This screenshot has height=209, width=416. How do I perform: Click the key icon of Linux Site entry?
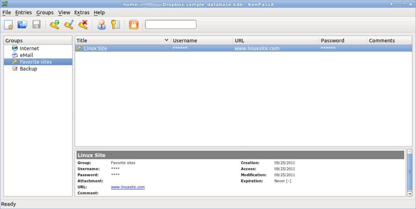click(79, 48)
